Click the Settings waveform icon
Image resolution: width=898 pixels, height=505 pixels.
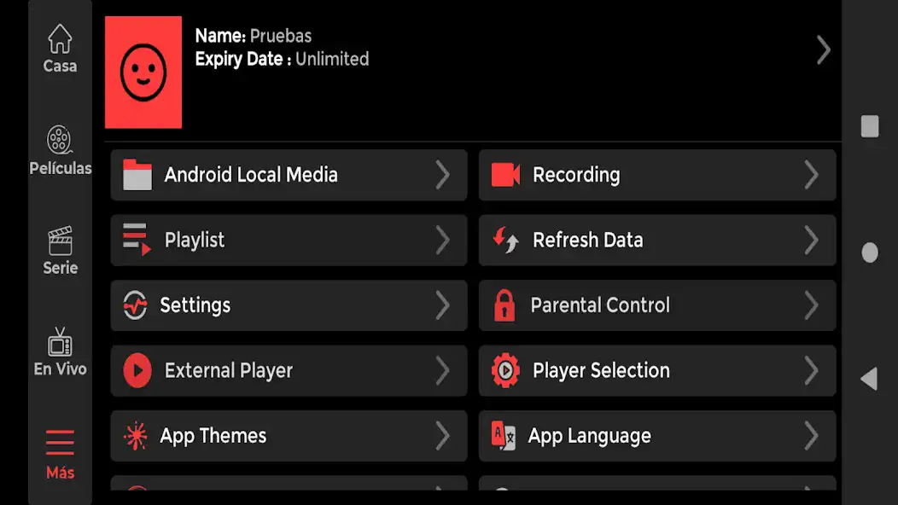[x=136, y=305]
